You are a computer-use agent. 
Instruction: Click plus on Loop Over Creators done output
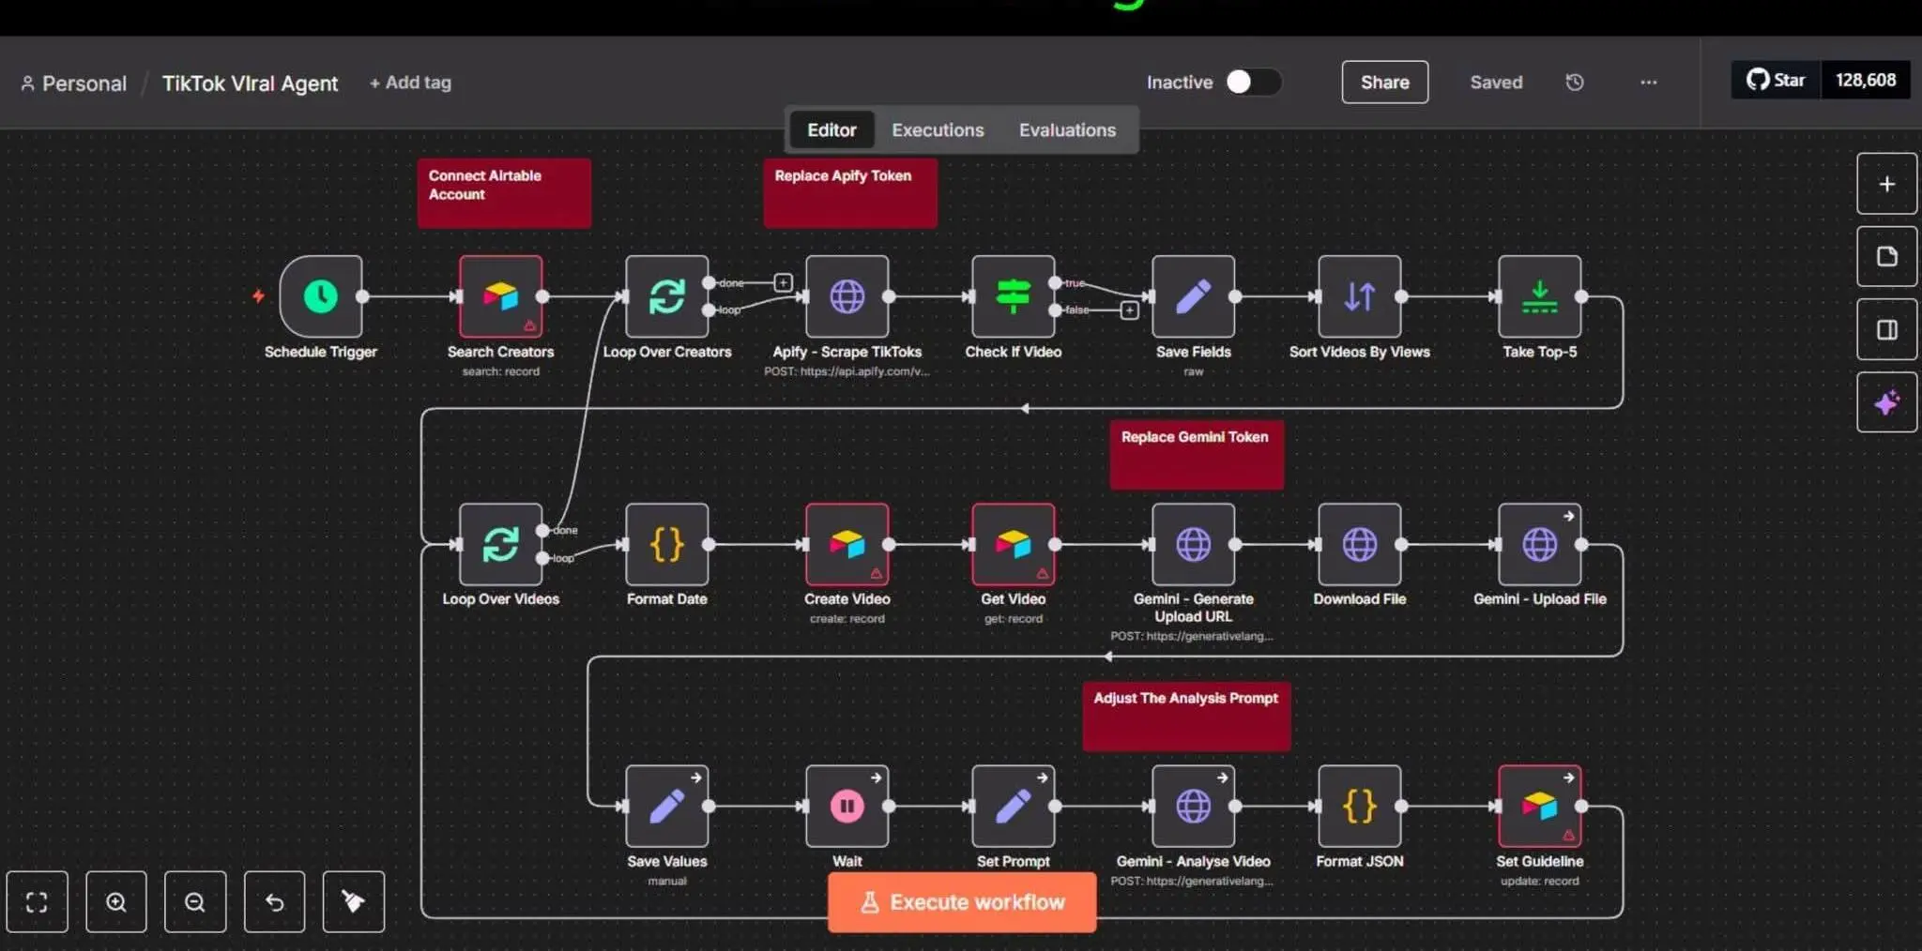[783, 282]
